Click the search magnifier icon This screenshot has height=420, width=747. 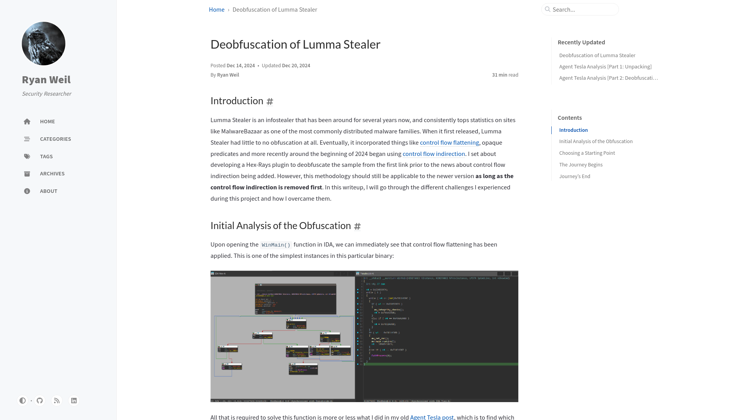pos(547,9)
